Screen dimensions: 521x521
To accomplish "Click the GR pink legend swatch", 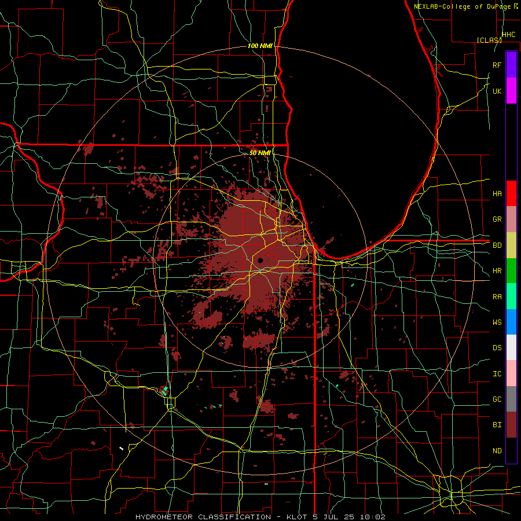I will [511, 219].
